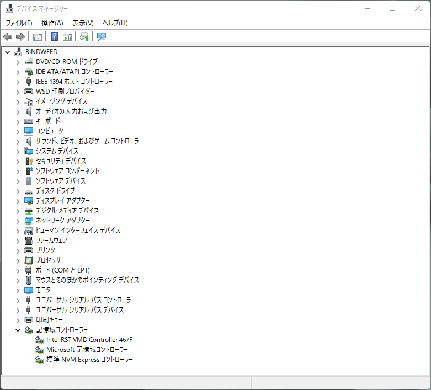Maximize the デバイス マネージャー window
431x390 pixels.
tap(392, 8)
